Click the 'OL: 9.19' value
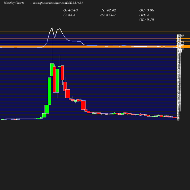190x190 pixels. pyautogui.click(x=147, y=20)
